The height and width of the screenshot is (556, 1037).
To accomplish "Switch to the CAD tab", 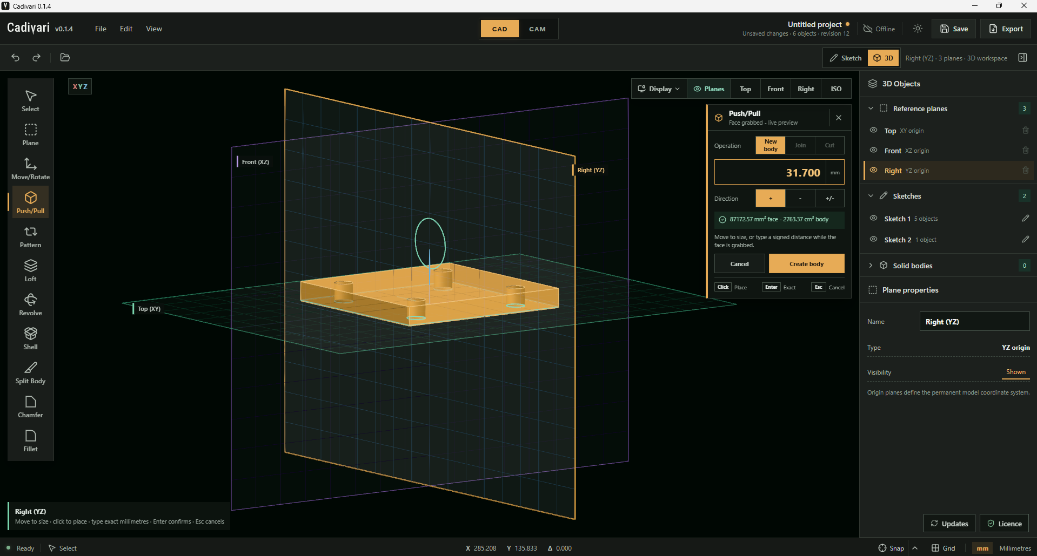I will coord(500,29).
